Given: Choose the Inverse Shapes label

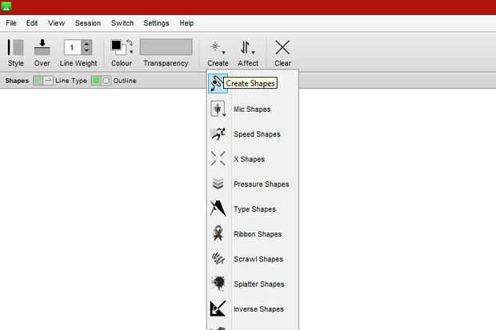Looking at the screenshot, I should tap(258, 309).
